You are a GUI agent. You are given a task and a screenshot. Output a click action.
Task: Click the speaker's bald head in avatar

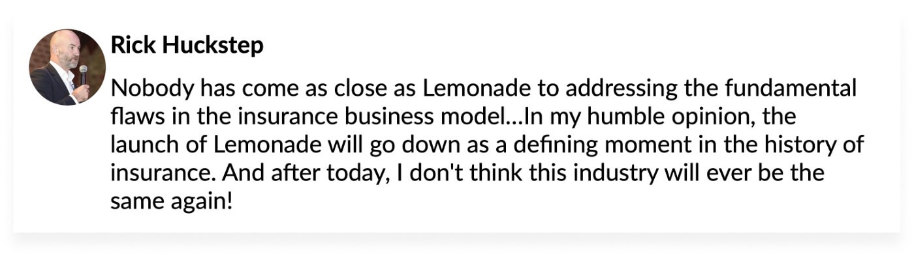[x=64, y=46]
